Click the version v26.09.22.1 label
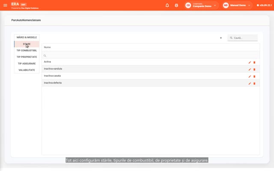The image size is (274, 171). (264, 5)
